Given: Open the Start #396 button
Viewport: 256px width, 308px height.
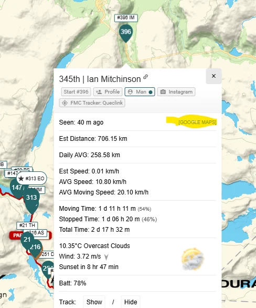Looking at the screenshot, I should coord(76,92).
